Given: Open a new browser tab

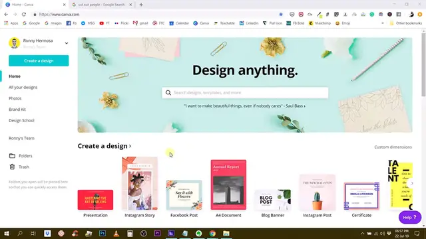Looking at the screenshot, I should (x=141, y=5).
